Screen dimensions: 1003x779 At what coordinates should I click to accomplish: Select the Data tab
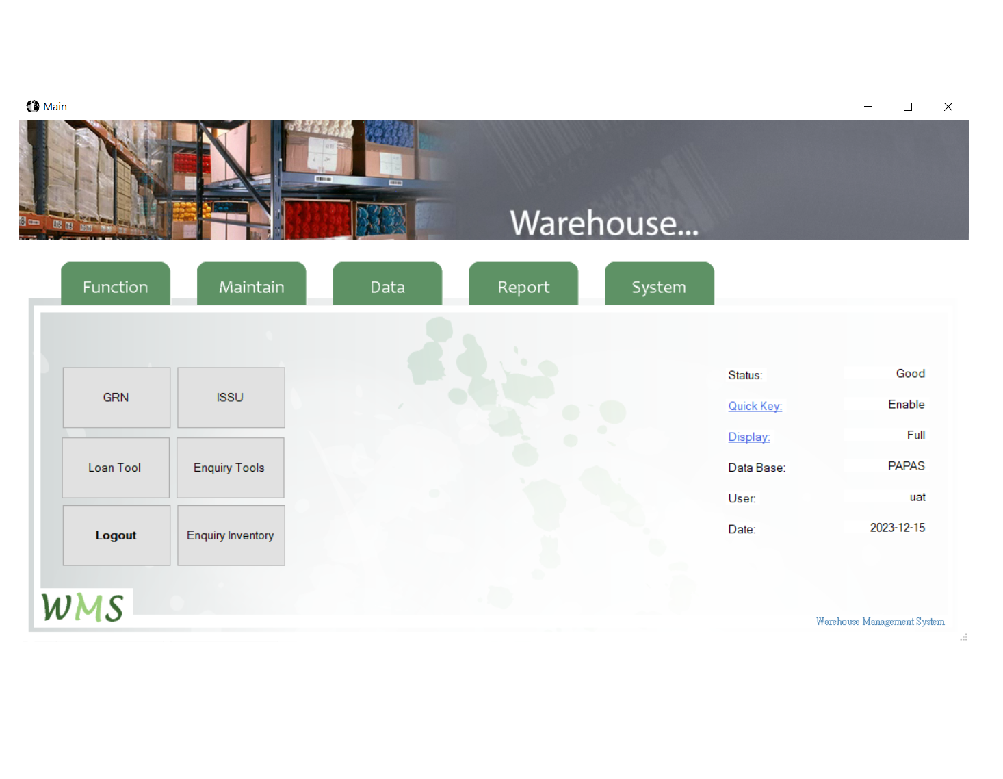(387, 284)
